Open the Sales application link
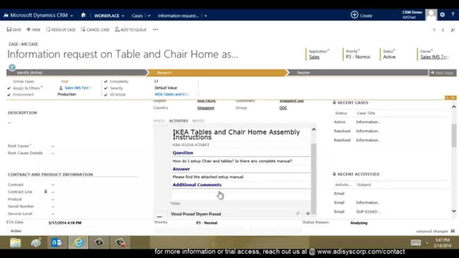459x258 pixels. pyautogui.click(x=314, y=57)
